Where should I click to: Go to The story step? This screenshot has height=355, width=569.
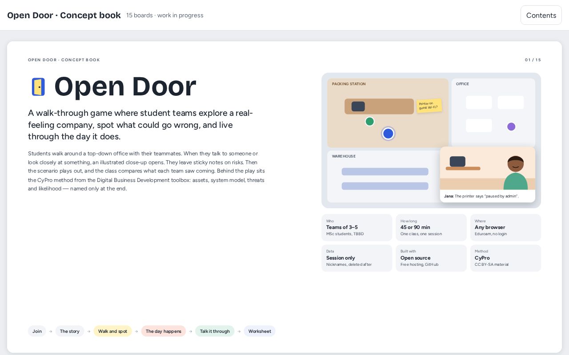pyautogui.click(x=70, y=331)
